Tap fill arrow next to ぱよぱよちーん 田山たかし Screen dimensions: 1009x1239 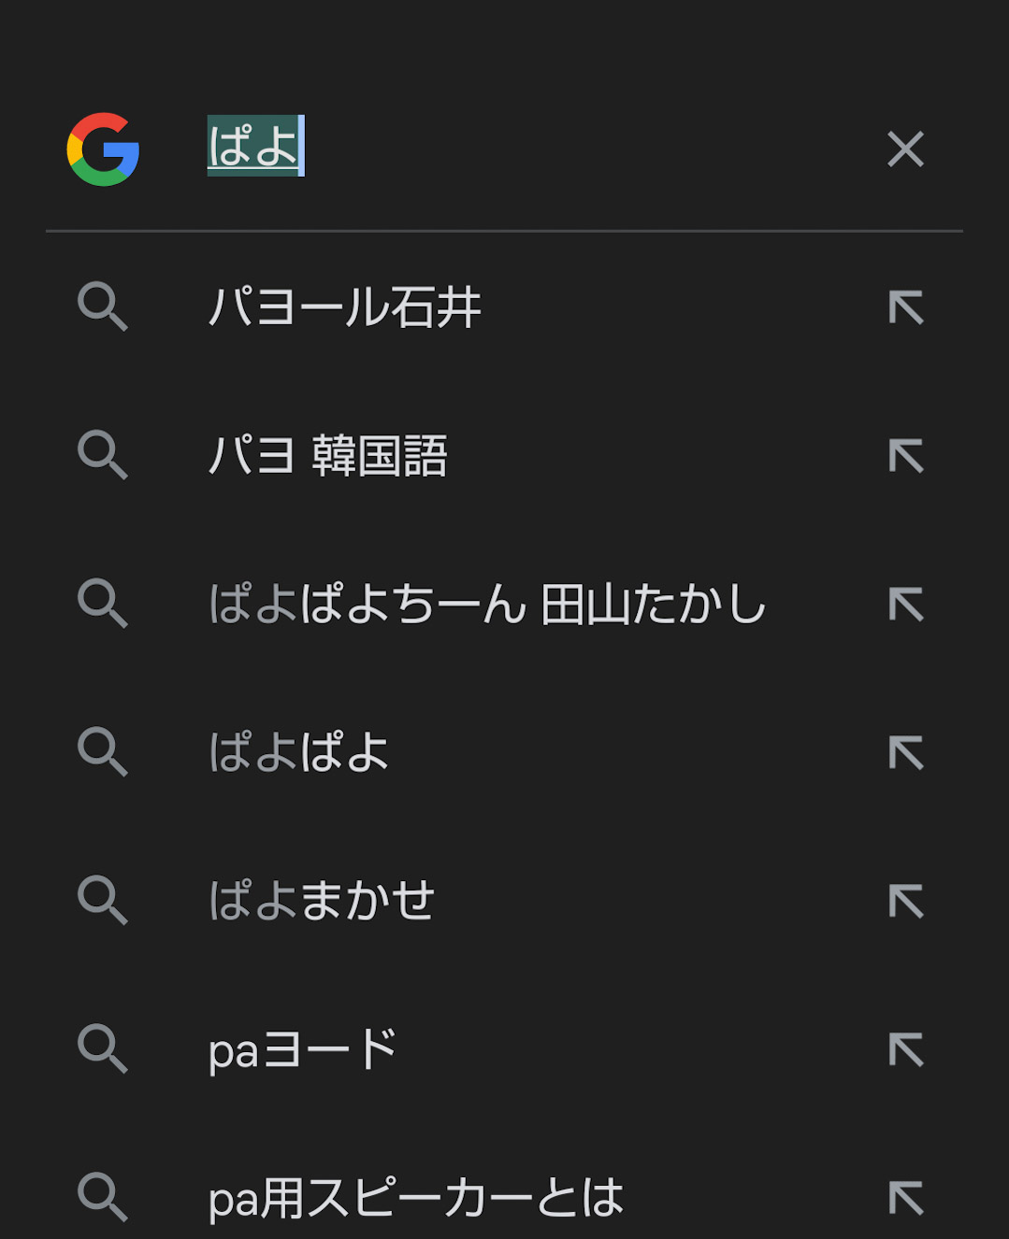click(905, 605)
